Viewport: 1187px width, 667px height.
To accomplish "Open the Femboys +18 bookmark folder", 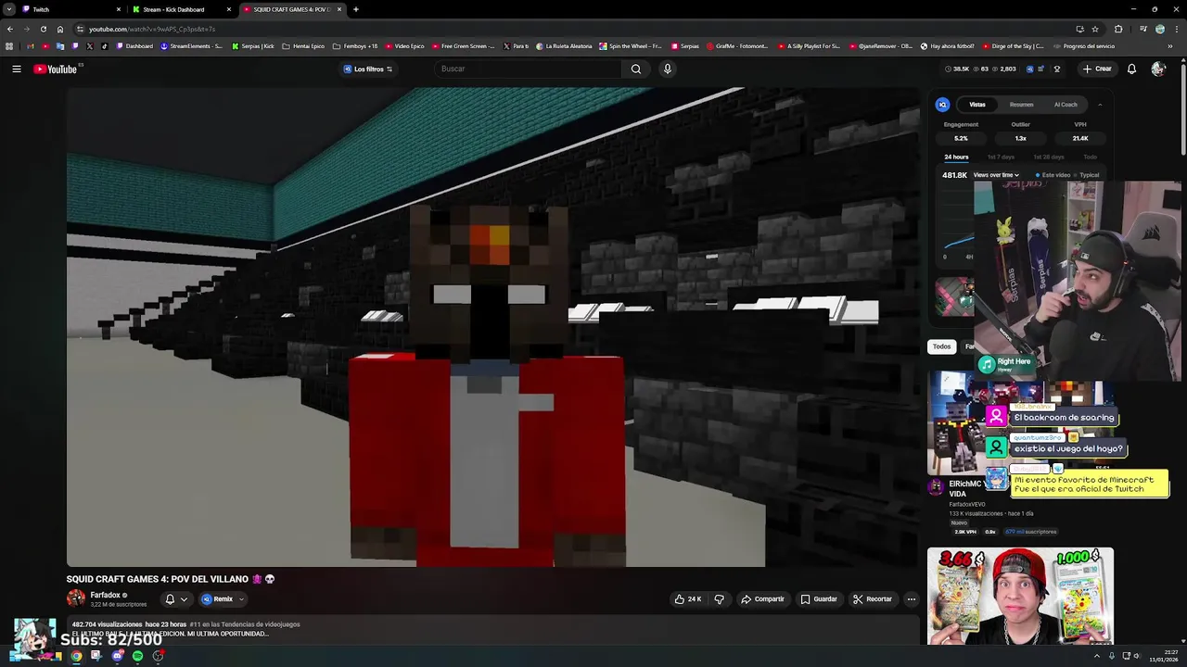I will coord(355,46).
